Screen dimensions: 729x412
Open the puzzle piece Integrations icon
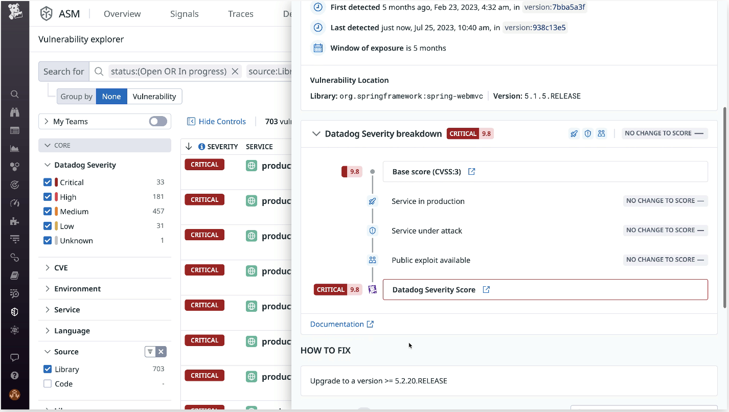point(15,221)
